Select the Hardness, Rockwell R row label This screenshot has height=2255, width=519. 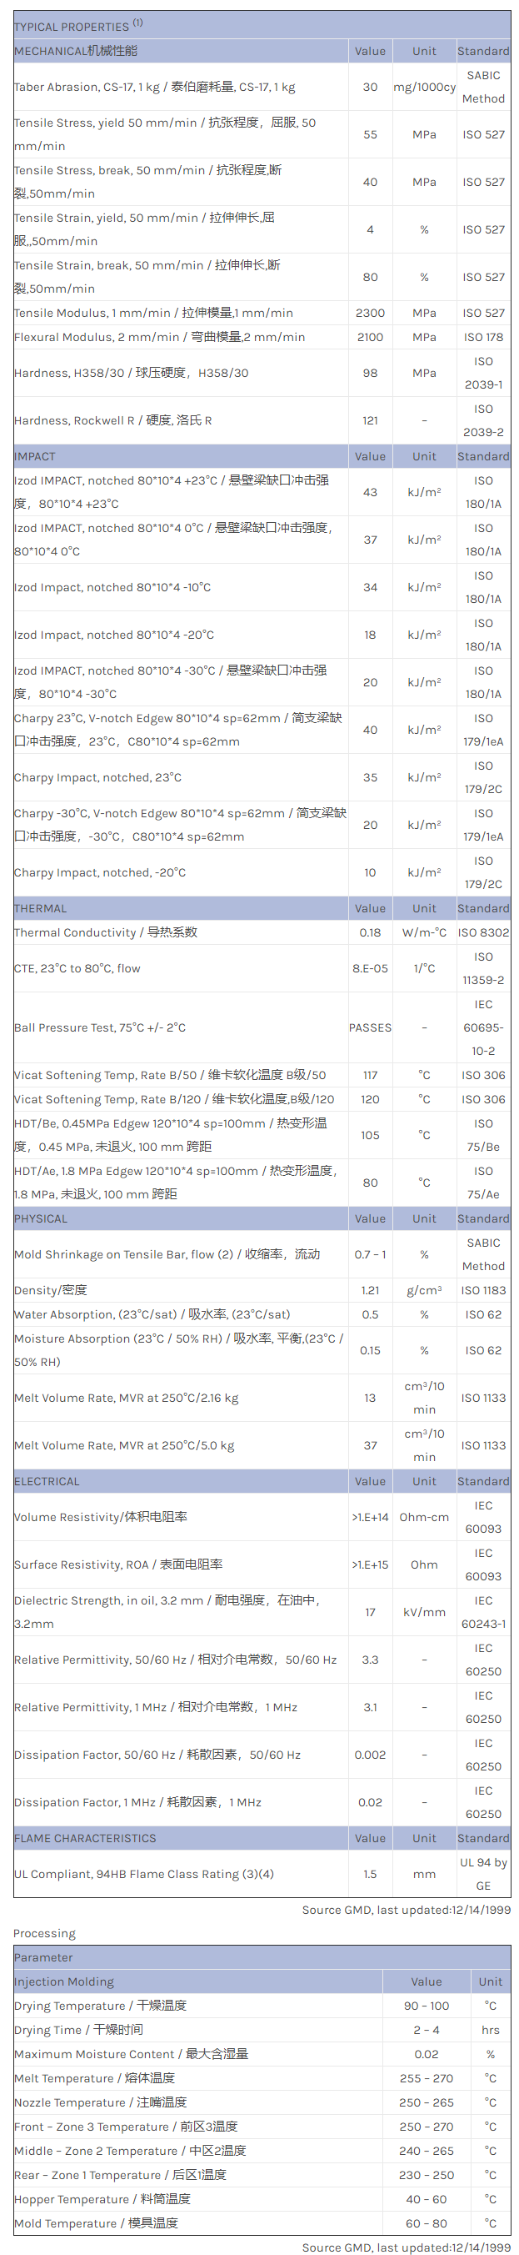pos(112,420)
